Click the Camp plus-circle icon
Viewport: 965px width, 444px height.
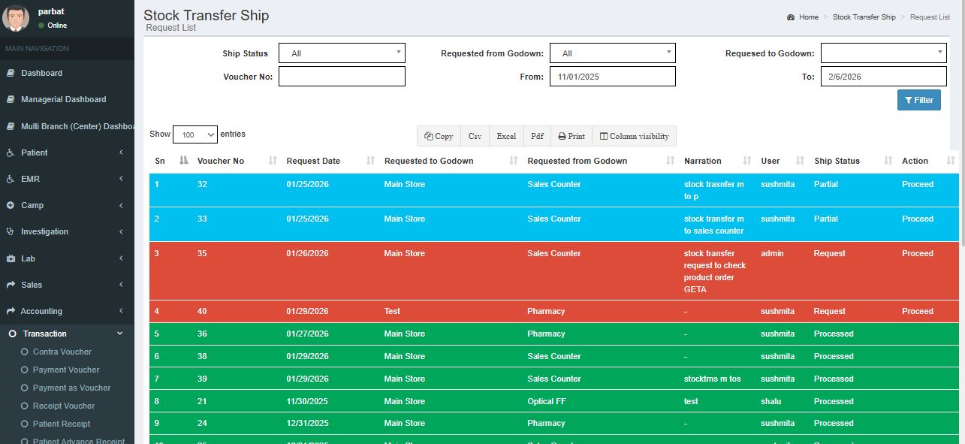coord(11,206)
